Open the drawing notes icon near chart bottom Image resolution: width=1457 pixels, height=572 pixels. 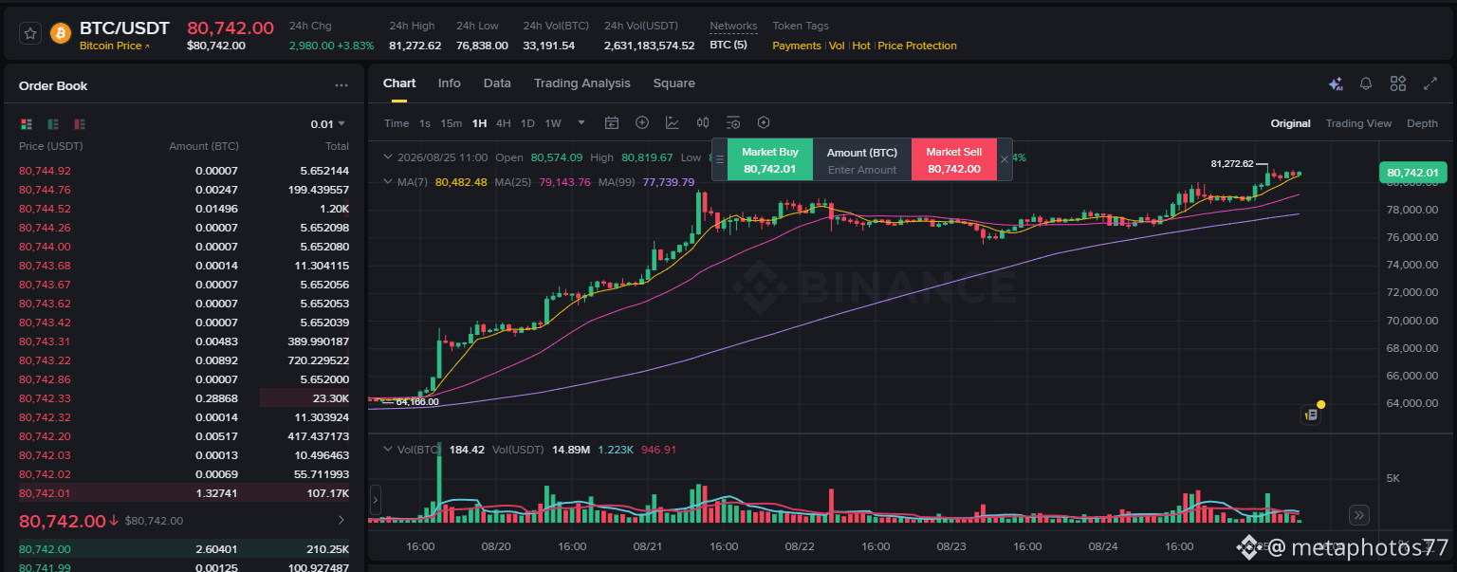[x=1310, y=415]
